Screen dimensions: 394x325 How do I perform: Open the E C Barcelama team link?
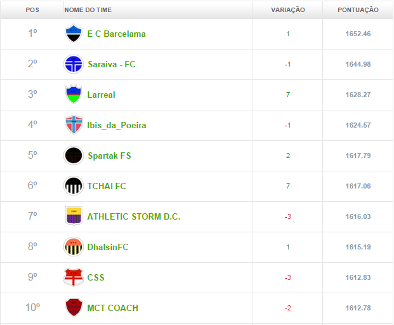pos(116,34)
